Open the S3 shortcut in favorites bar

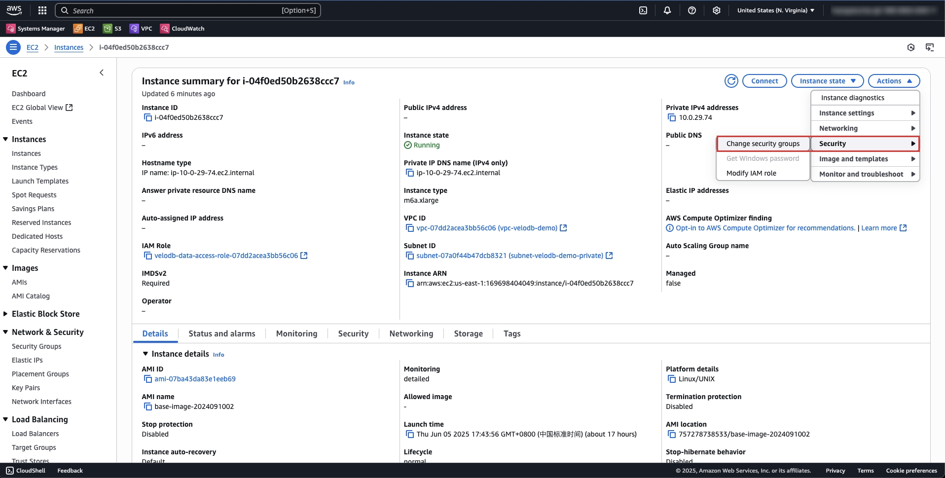[112, 29]
